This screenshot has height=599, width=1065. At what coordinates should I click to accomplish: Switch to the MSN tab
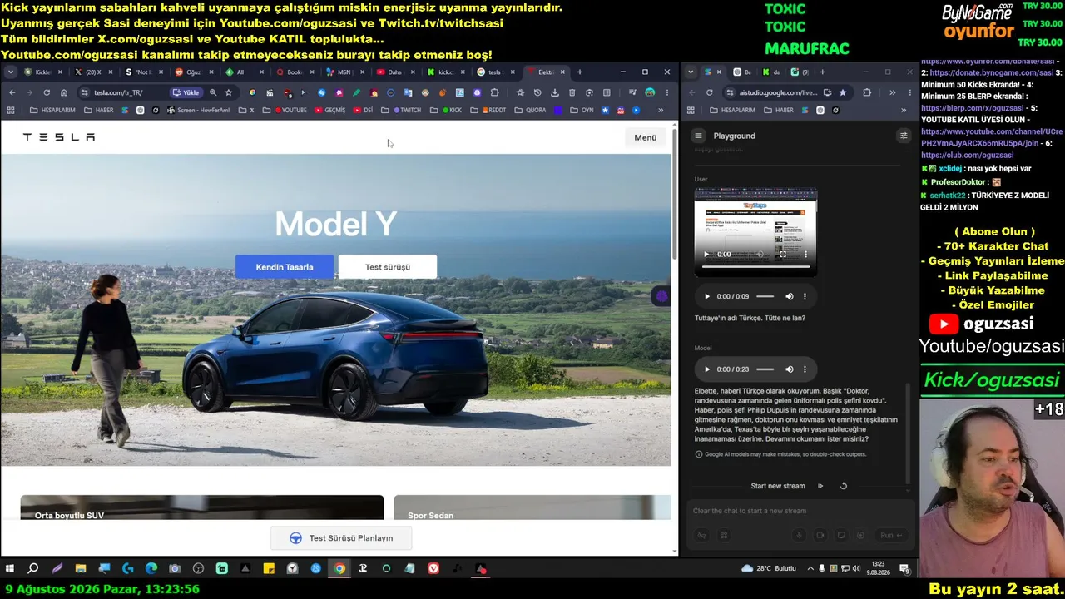tap(343, 72)
